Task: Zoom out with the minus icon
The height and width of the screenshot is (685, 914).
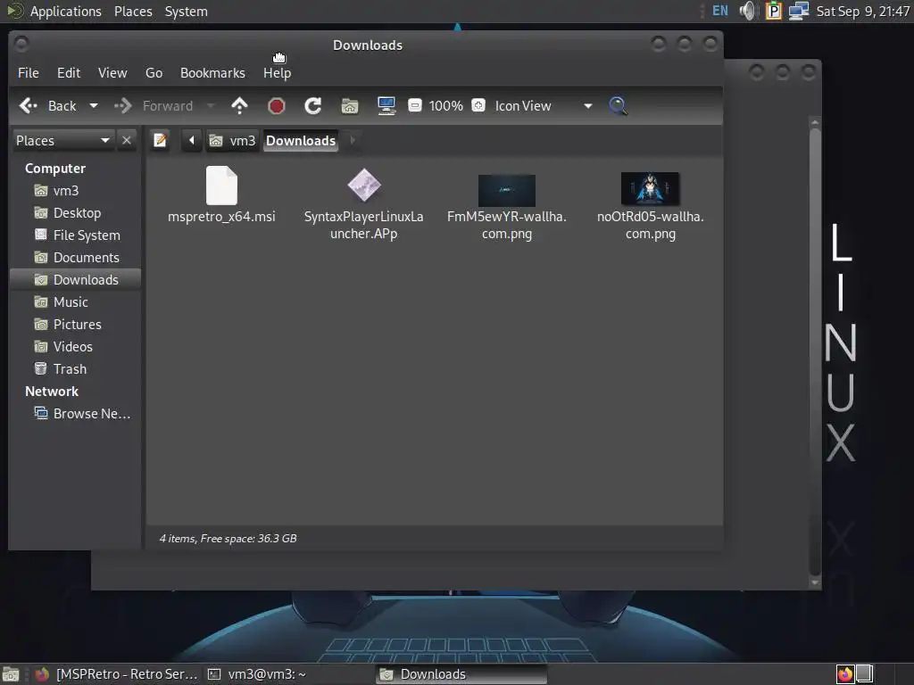Action: coord(414,105)
